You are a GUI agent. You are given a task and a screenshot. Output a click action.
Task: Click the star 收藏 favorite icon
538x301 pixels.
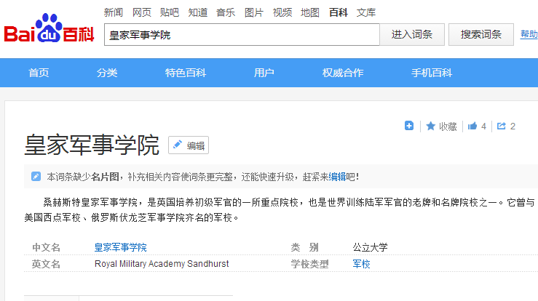coord(430,127)
